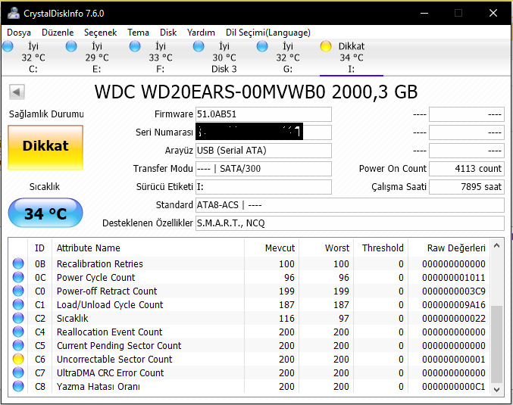Click the Standard field ATA8-ACS
Image resolution: width=513 pixels, height=405 pixels.
(x=350, y=205)
